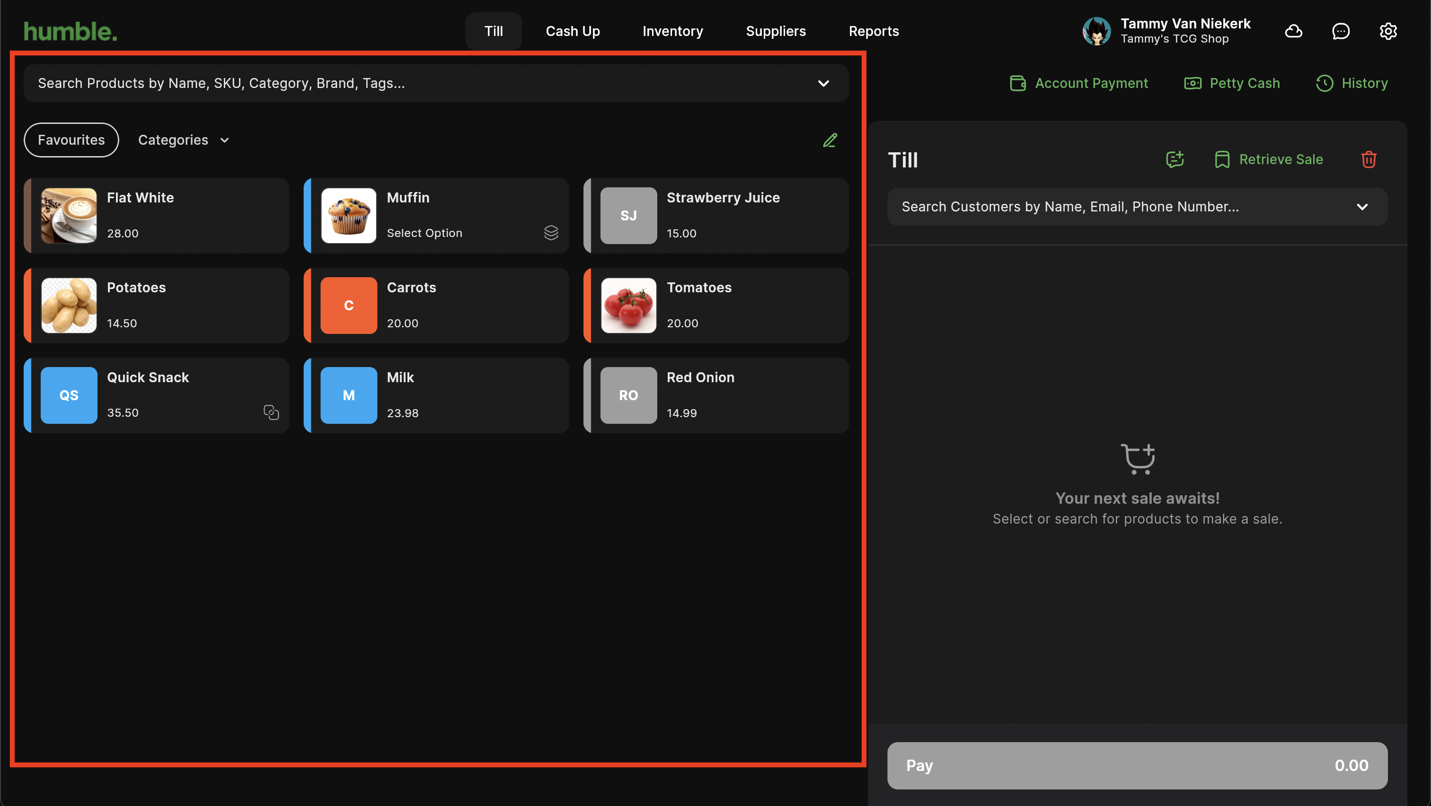Click the Tammy Van Niekerk avatar
Screen dimensions: 1431x806
[x=1096, y=31]
